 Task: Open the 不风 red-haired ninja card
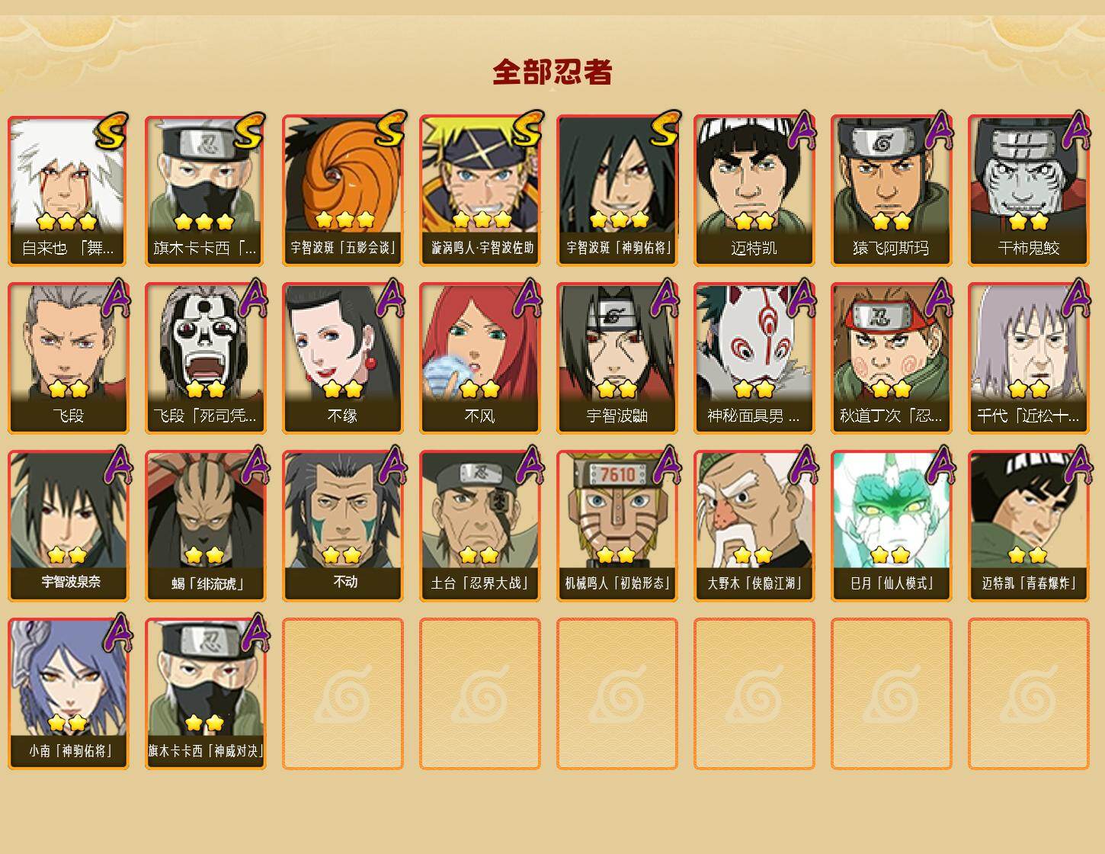[x=480, y=358]
